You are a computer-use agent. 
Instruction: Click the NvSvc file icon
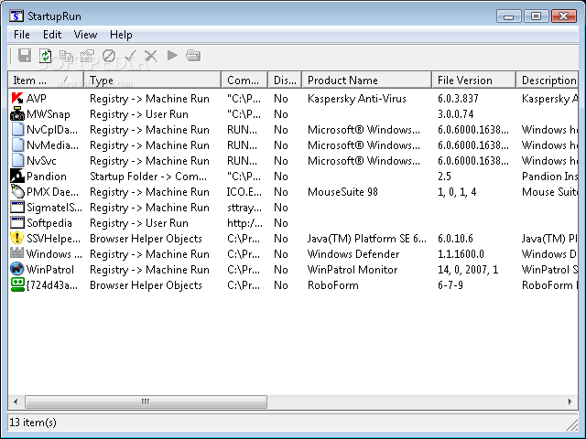(x=17, y=161)
